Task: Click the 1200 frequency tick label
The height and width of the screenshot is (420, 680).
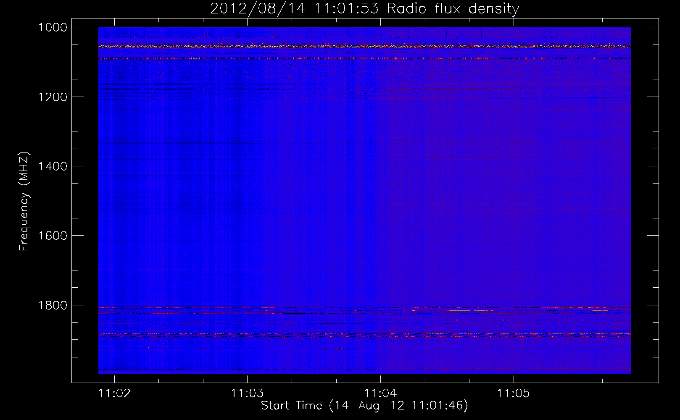Action: coord(53,97)
